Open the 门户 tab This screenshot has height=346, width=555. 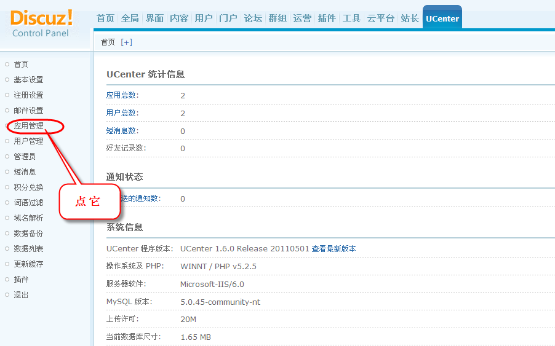click(x=228, y=18)
